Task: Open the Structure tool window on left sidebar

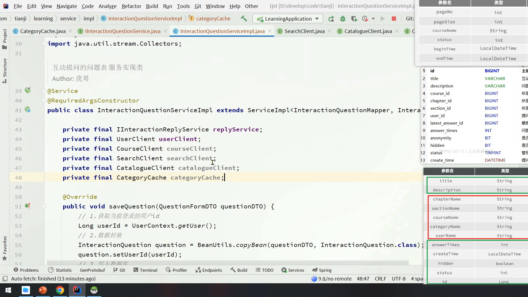Action: [4, 70]
